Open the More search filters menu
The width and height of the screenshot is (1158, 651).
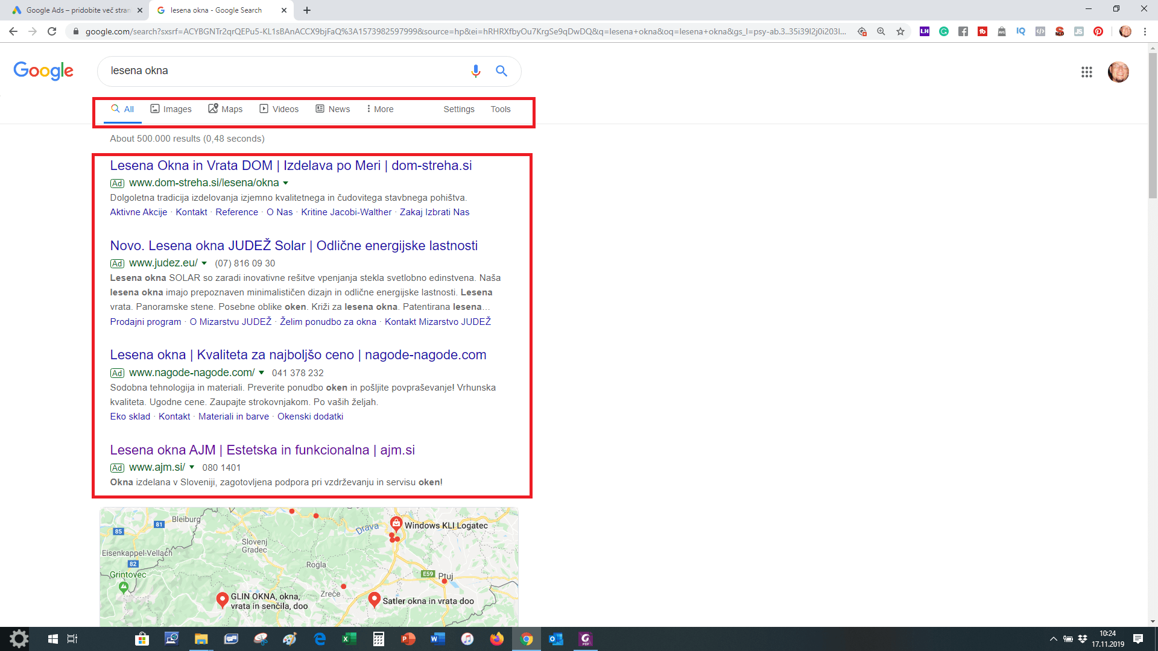(x=379, y=109)
